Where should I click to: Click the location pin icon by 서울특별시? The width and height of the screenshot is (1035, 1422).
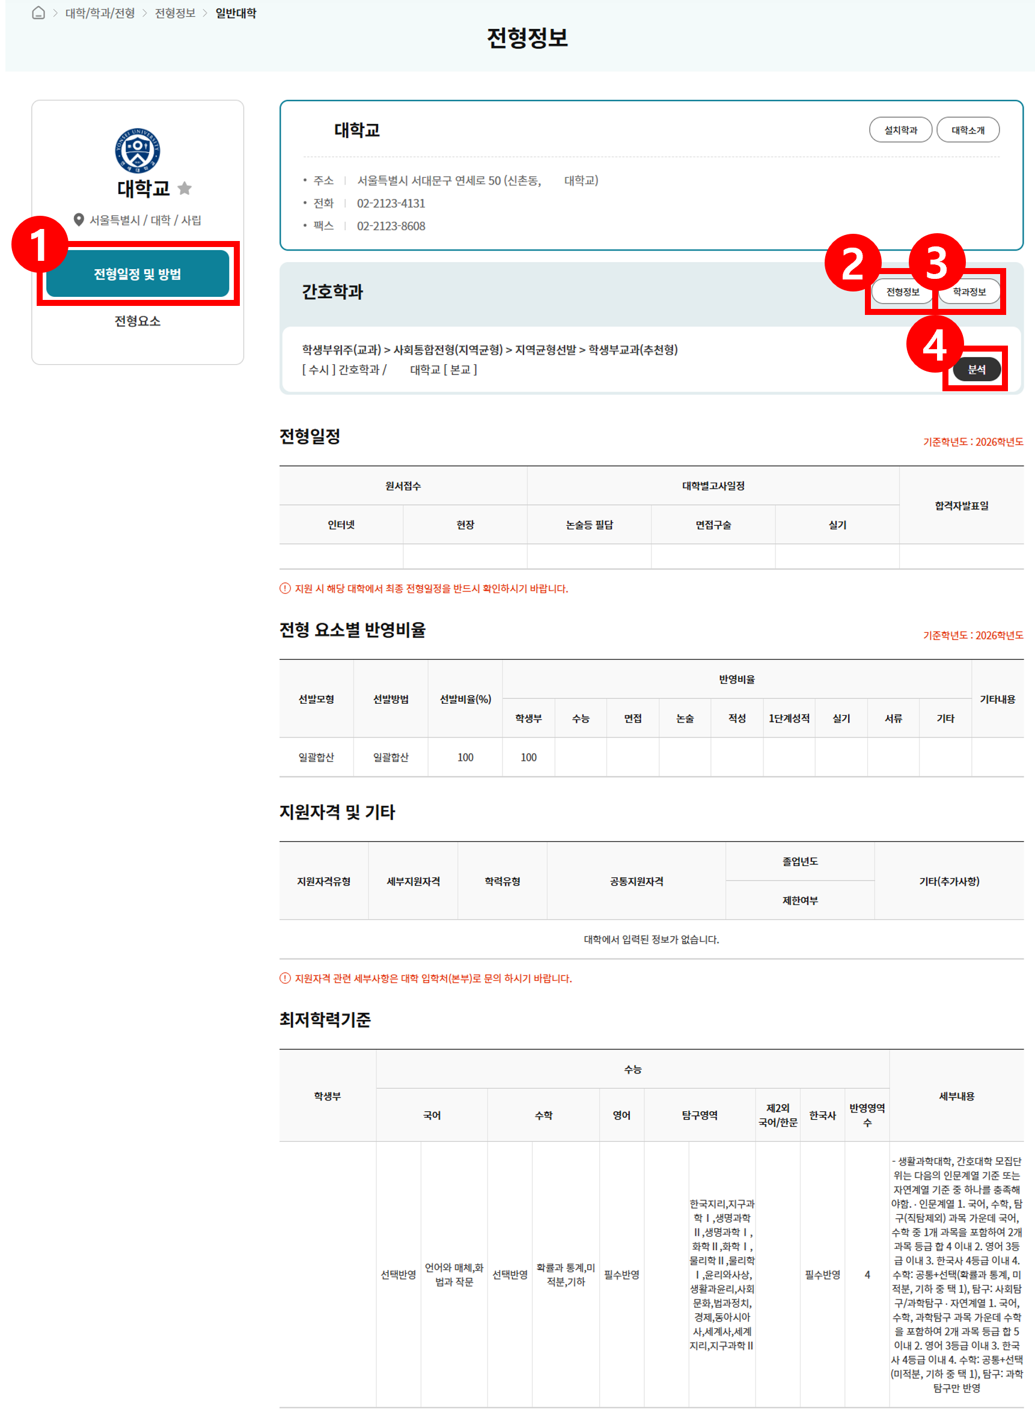point(79,220)
